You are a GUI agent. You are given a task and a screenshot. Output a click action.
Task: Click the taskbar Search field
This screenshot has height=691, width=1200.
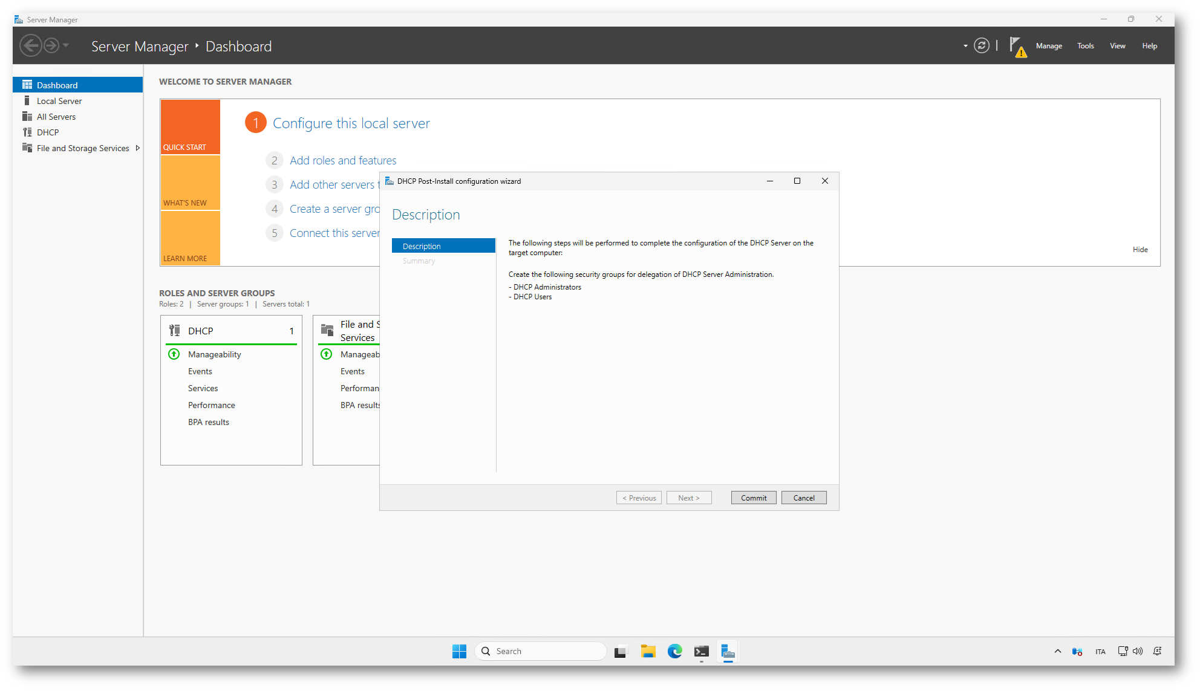coord(541,651)
